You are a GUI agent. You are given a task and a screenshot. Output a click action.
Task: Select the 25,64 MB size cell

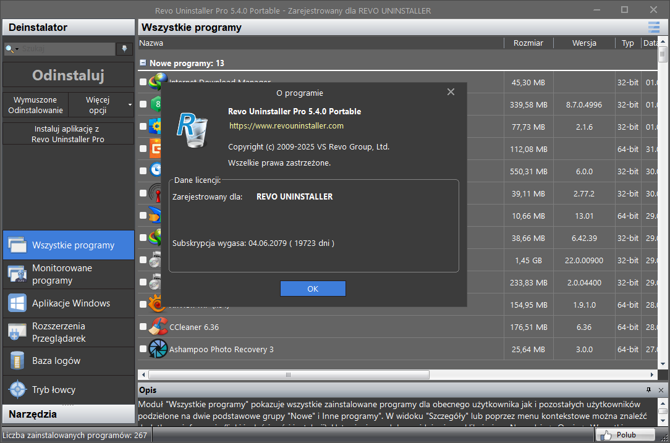pos(528,350)
